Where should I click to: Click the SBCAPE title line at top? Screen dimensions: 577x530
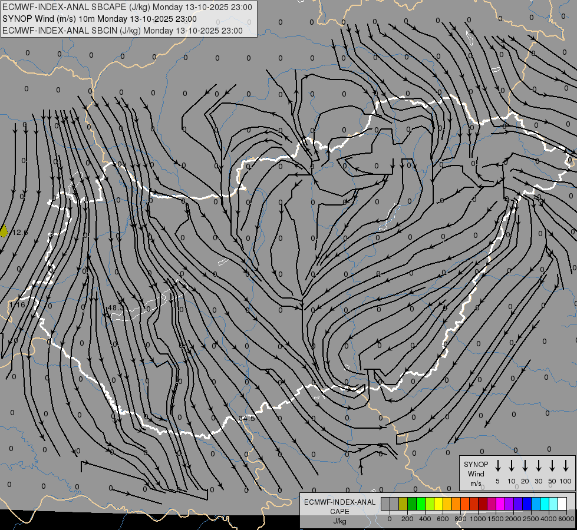[127, 7]
